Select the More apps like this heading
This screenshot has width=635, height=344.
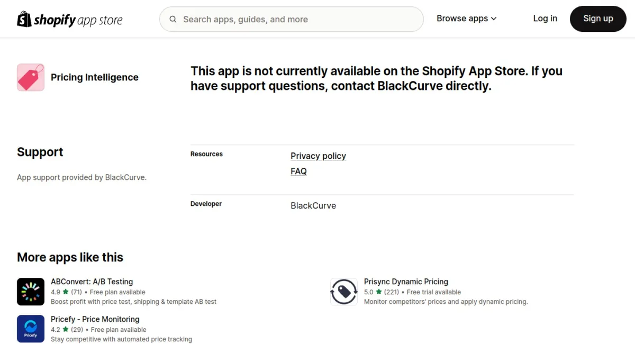70,257
